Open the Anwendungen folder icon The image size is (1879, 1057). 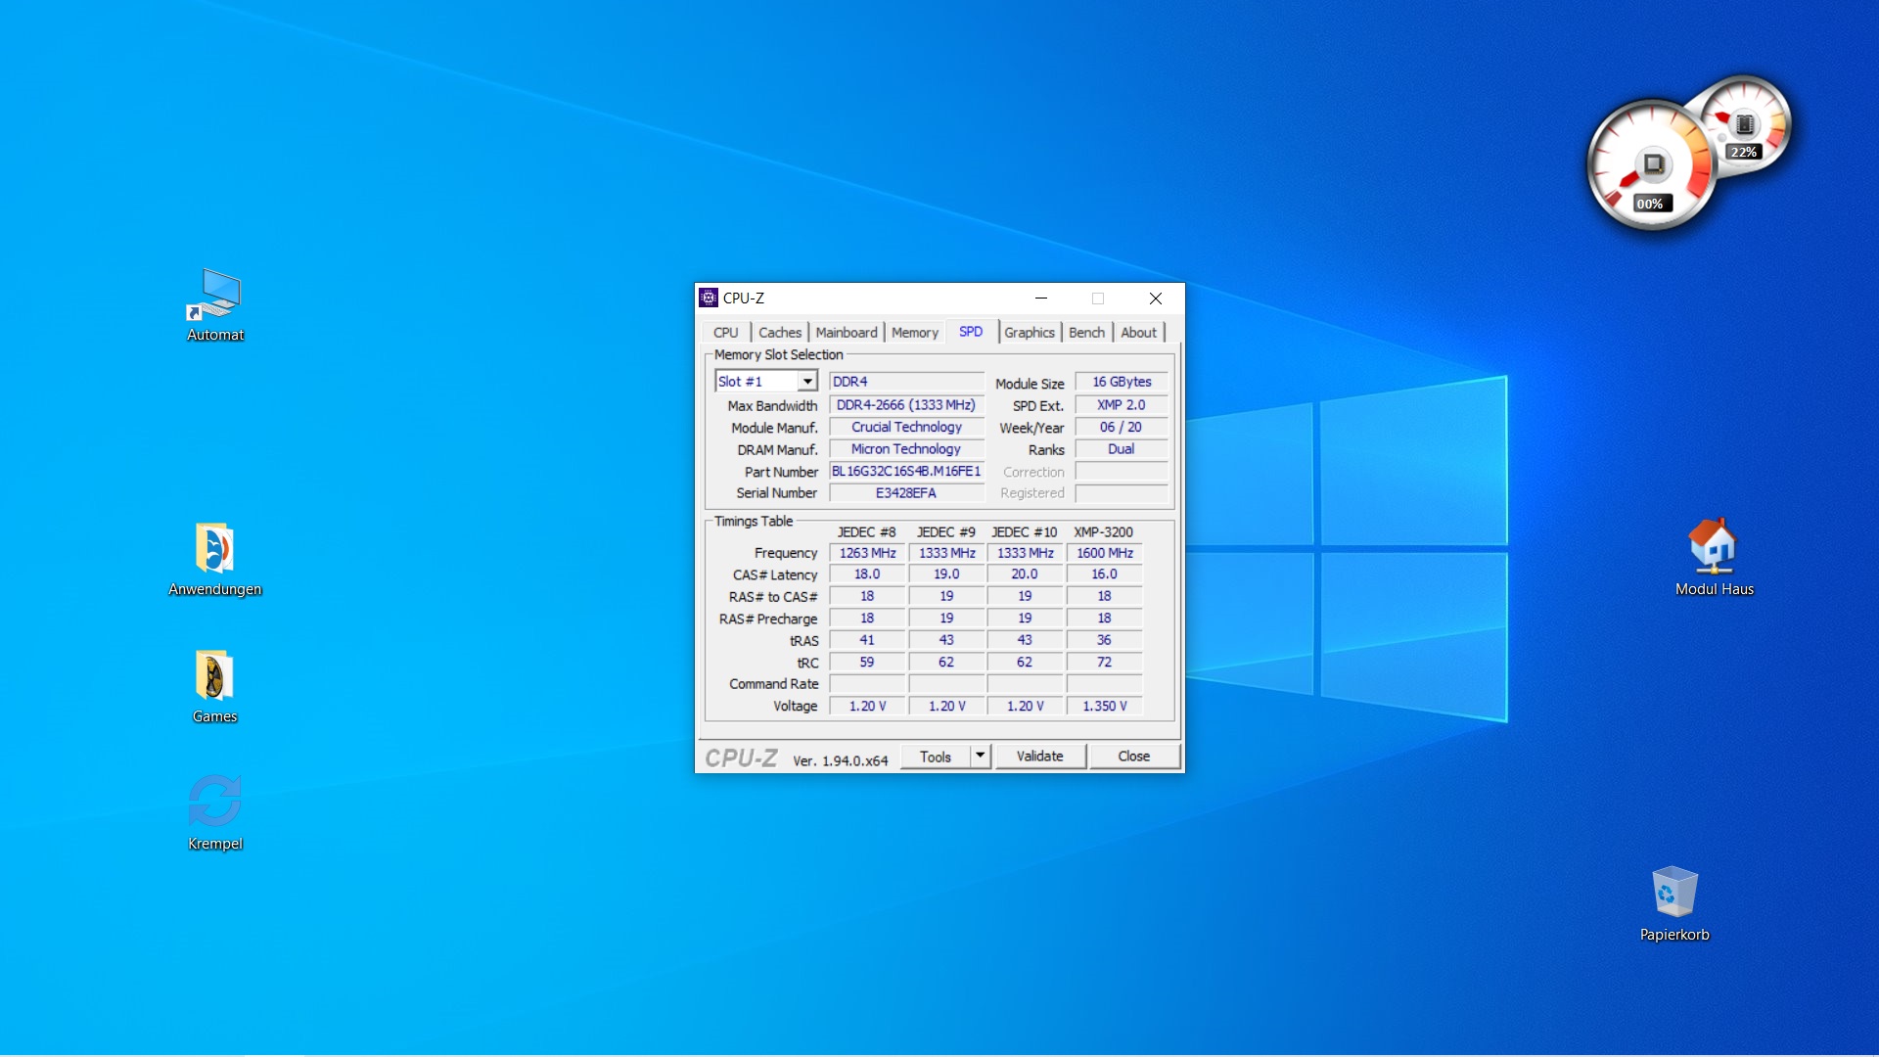point(214,548)
